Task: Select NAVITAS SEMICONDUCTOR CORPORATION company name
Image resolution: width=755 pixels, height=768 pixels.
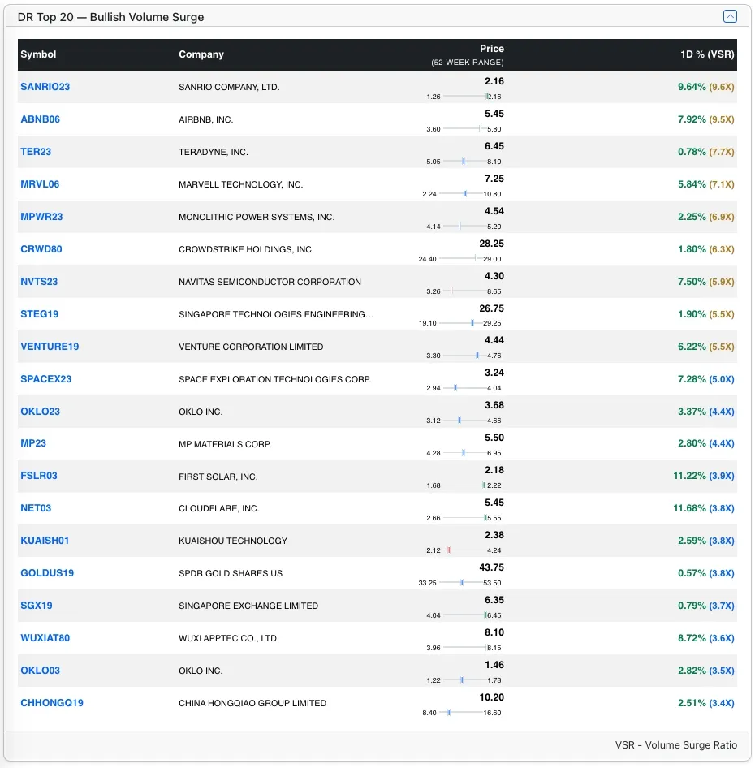Action: 270,282
